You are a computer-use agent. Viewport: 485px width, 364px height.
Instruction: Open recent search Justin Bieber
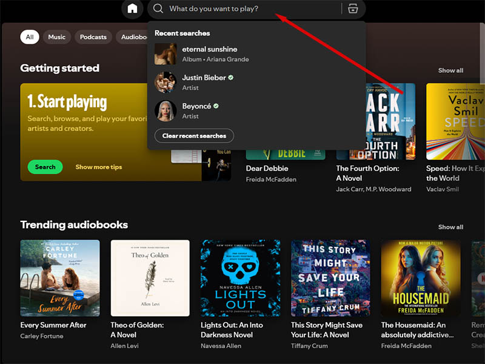click(256, 83)
